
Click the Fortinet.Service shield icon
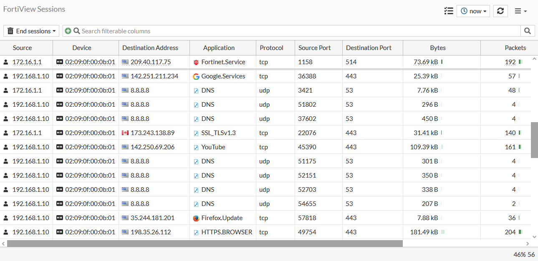coord(196,62)
